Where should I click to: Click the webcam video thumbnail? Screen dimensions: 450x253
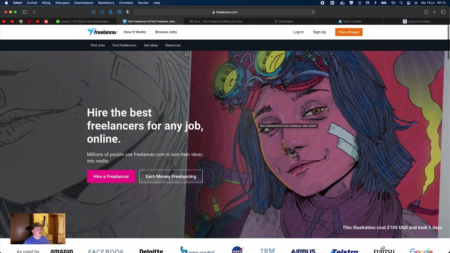pyautogui.click(x=38, y=229)
